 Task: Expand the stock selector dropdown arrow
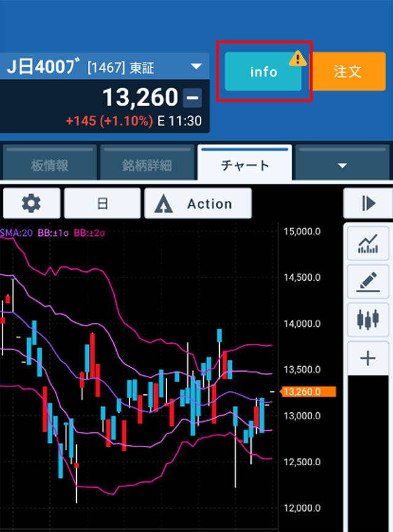(196, 67)
